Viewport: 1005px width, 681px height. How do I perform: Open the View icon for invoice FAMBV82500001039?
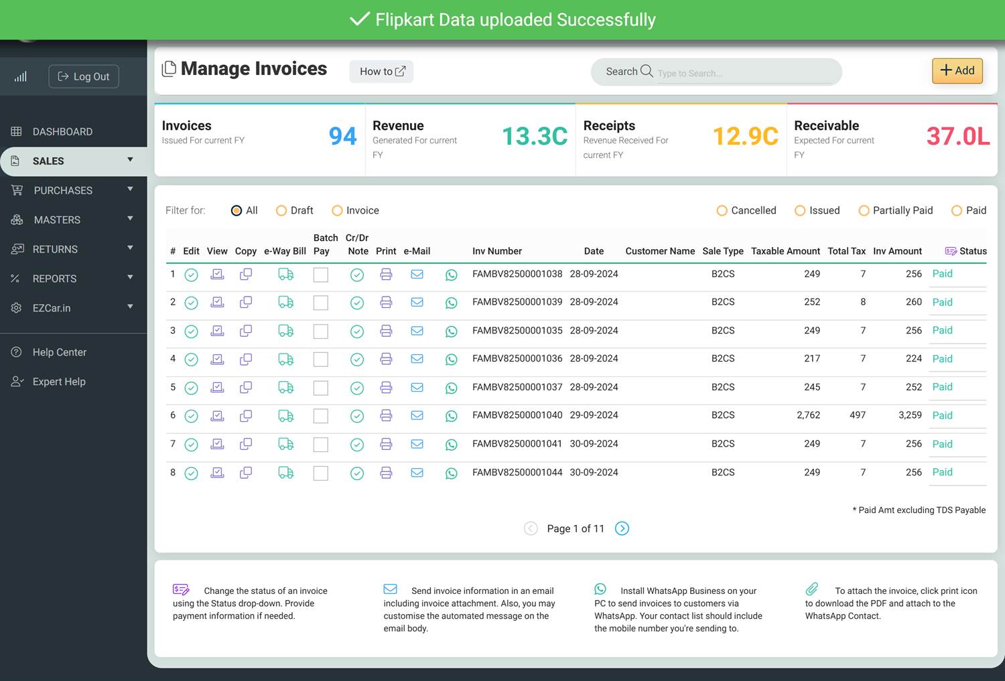[217, 303]
